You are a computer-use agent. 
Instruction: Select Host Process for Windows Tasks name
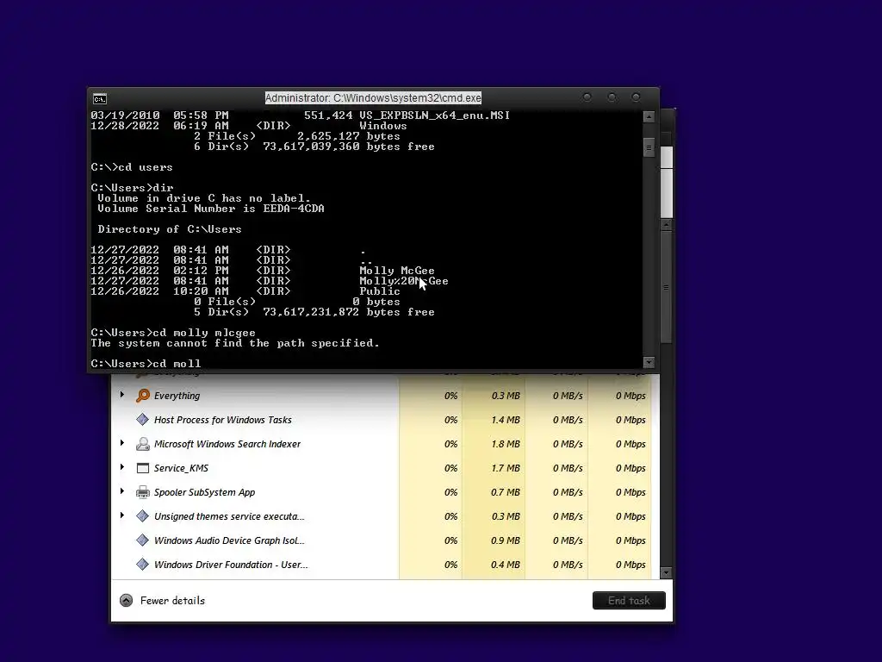223,420
